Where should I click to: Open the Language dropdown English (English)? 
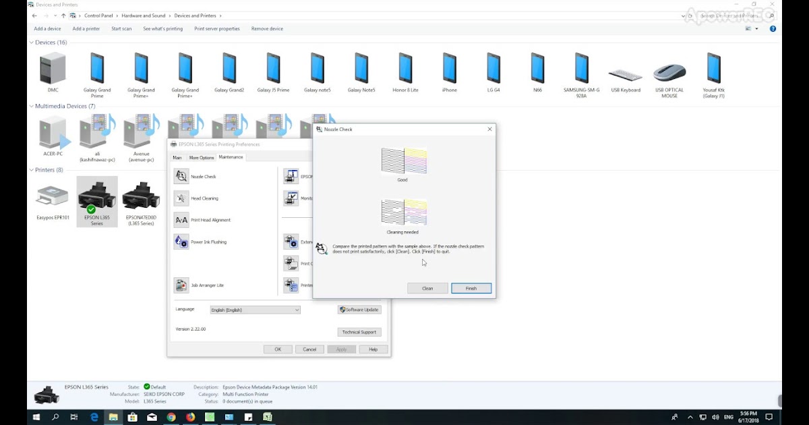click(x=255, y=310)
